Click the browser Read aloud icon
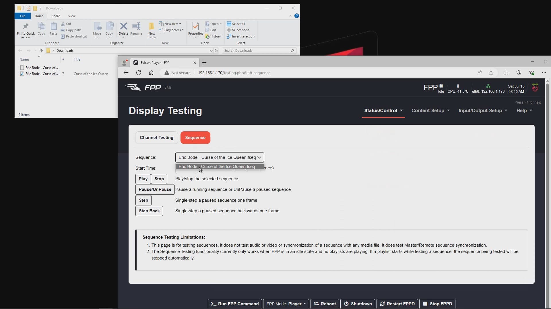551x309 pixels. tap(480, 73)
